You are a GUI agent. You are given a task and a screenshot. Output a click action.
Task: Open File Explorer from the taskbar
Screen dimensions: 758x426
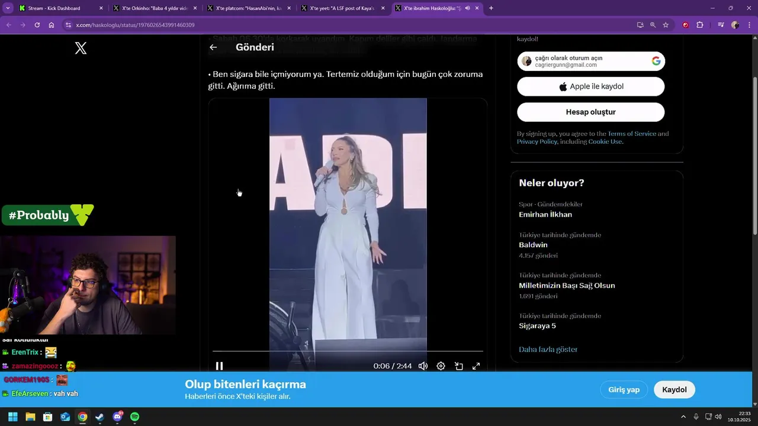click(30, 417)
